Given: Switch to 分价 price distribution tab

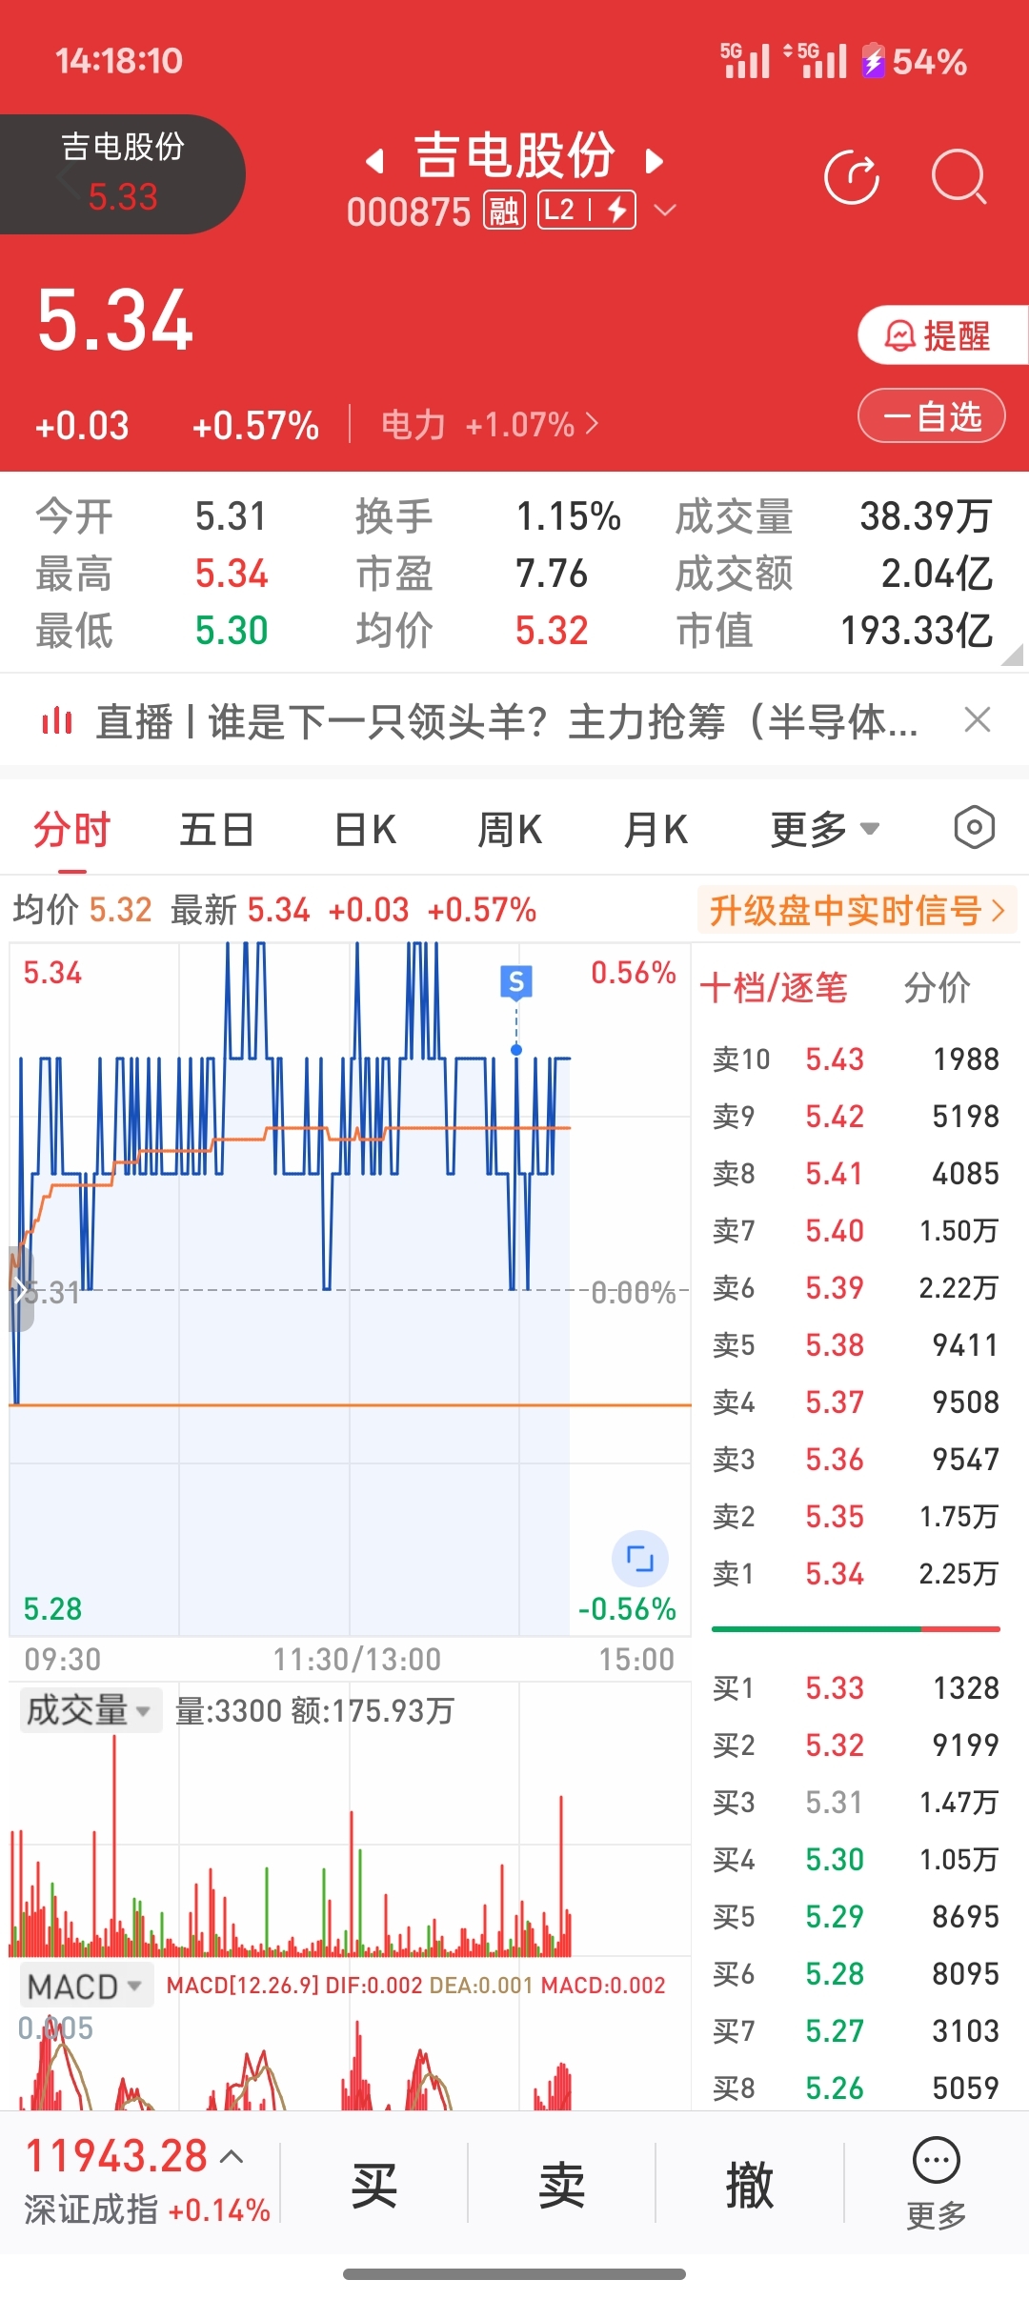Looking at the screenshot, I should click(x=937, y=988).
